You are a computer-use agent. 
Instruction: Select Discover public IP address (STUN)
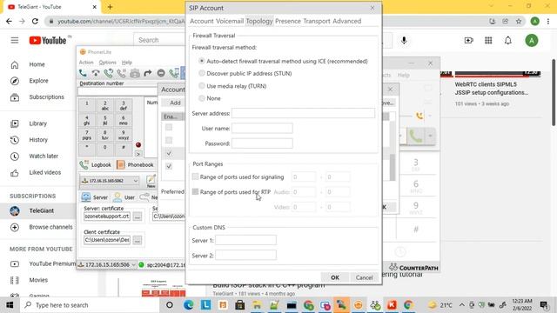(x=202, y=73)
